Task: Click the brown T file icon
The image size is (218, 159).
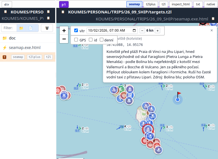Action: click(x=4, y=57)
